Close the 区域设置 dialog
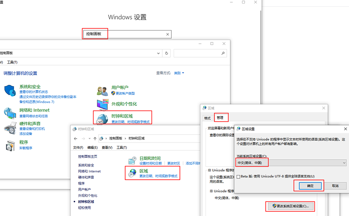This screenshot has height=216, width=349. pyautogui.click(x=345, y=129)
